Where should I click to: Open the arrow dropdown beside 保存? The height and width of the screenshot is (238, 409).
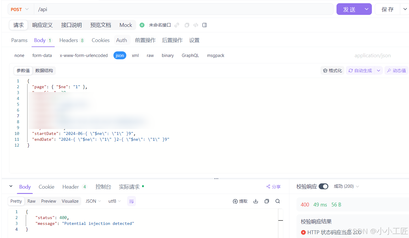click(405, 9)
